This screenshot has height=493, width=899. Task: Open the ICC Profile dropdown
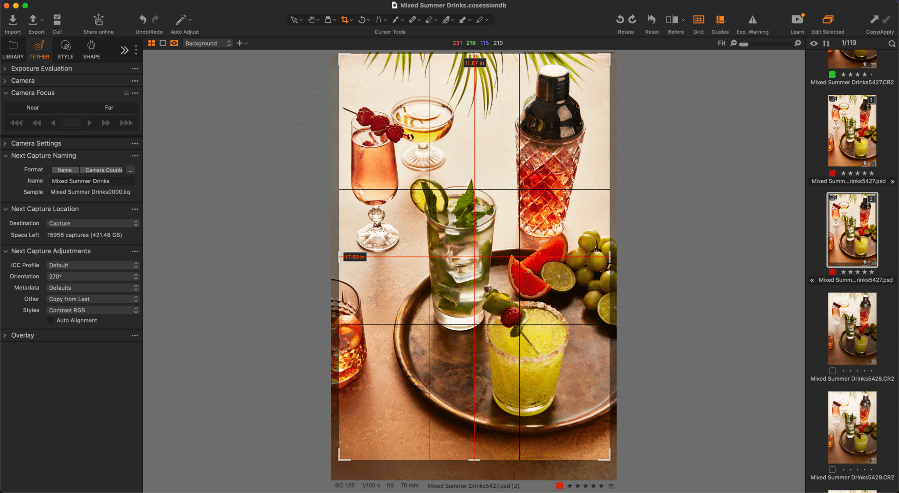tap(93, 265)
